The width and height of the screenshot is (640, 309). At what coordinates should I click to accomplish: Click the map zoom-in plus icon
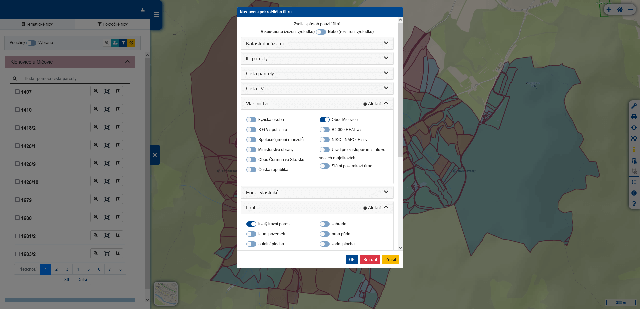pyautogui.click(x=609, y=10)
